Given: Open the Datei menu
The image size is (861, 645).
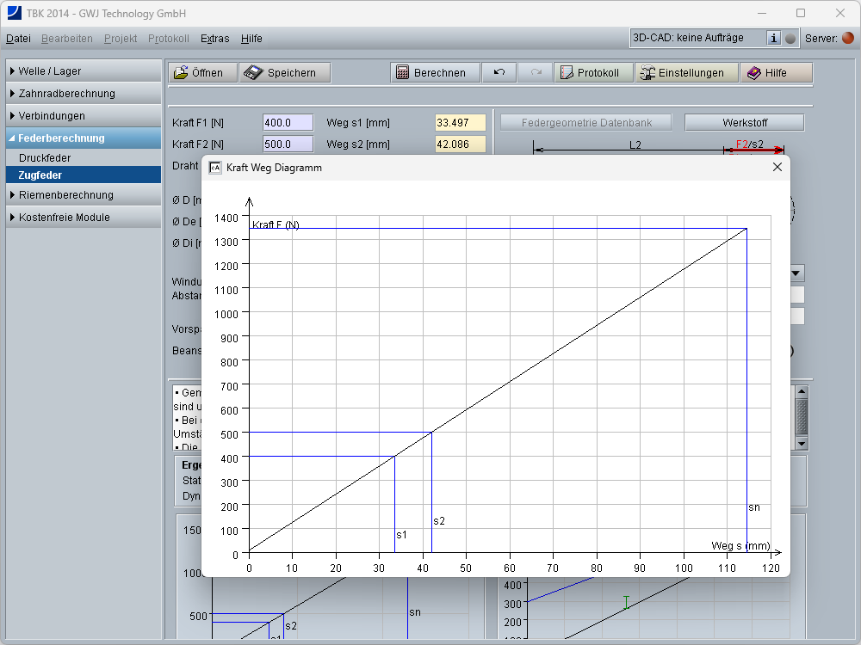Looking at the screenshot, I should click(x=18, y=39).
